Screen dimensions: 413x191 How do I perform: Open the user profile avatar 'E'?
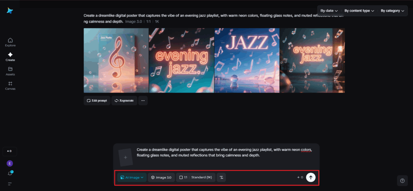click(10, 163)
